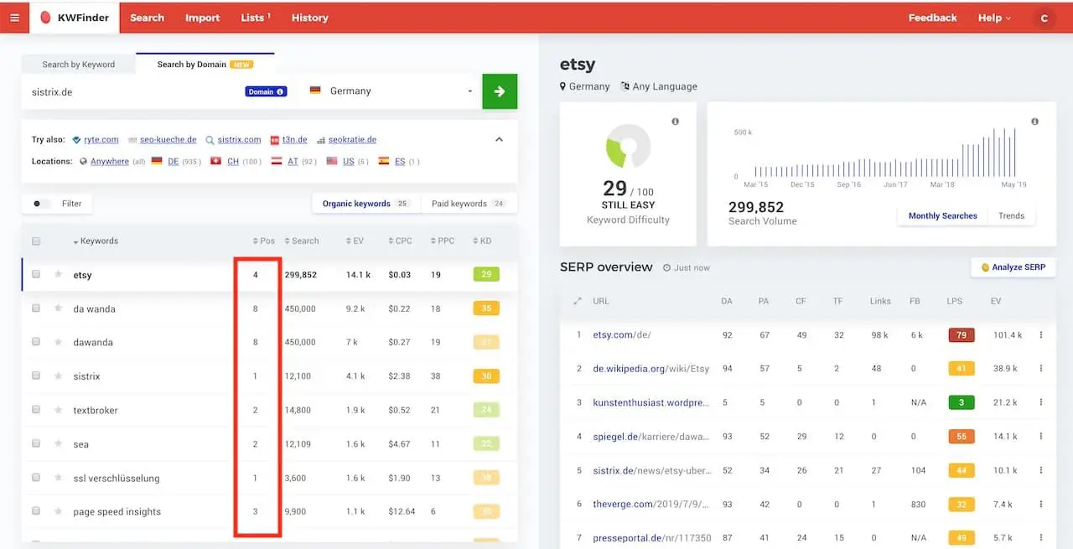Star the etsy keyword
This screenshot has width=1073, height=549.
pyautogui.click(x=59, y=274)
